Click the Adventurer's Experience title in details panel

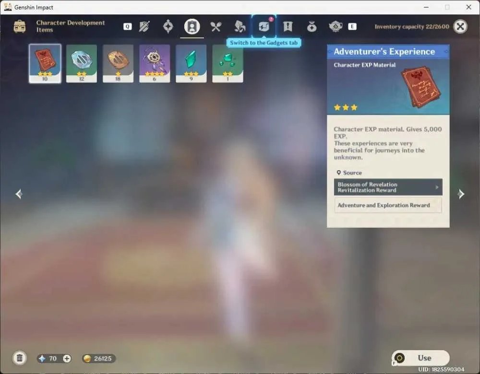click(384, 51)
